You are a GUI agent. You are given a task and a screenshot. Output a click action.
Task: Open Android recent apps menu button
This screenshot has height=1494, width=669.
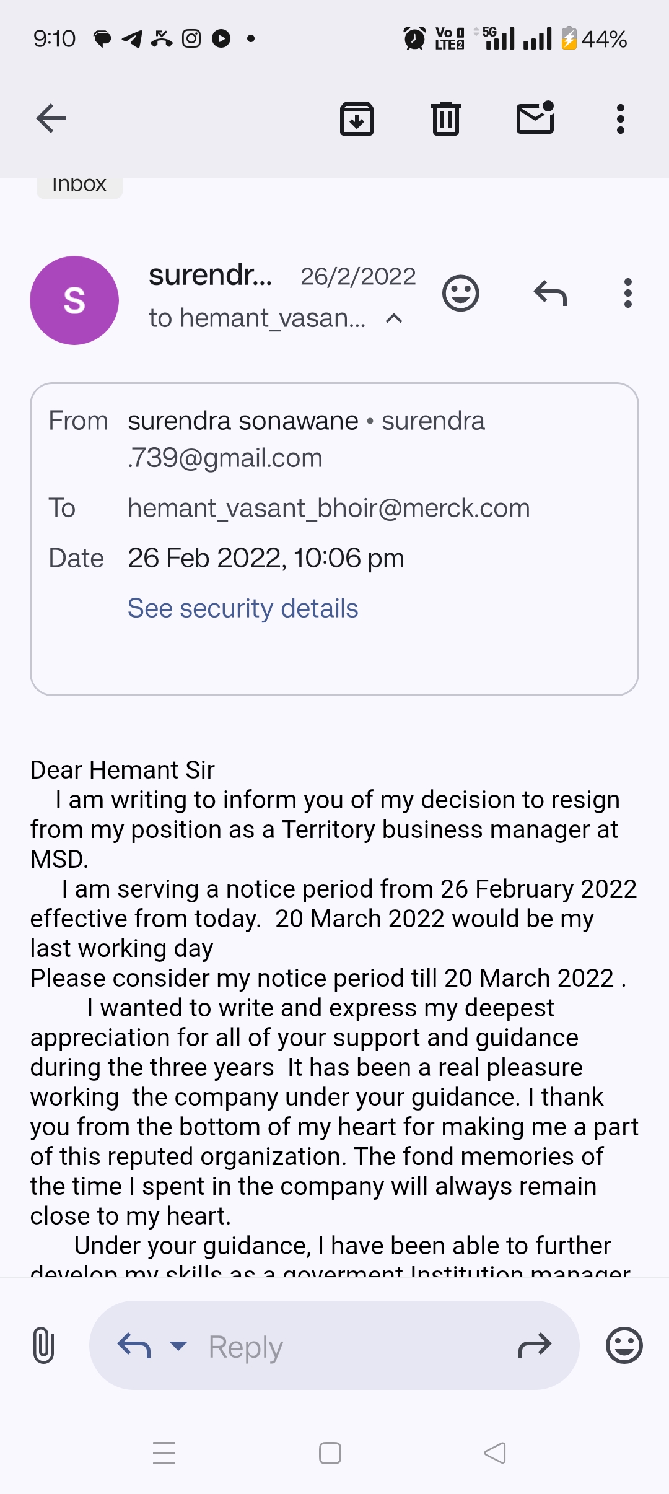[x=164, y=1453]
